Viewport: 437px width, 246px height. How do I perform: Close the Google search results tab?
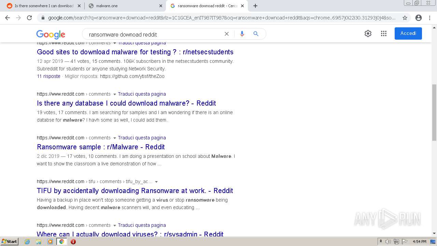[242, 6]
